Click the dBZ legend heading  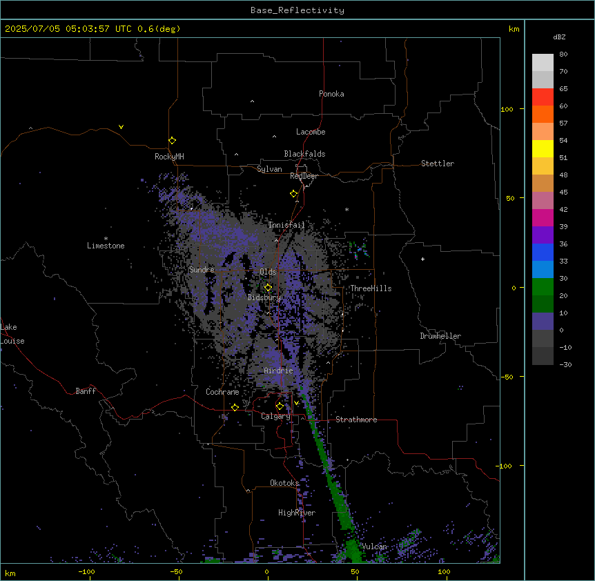point(559,37)
